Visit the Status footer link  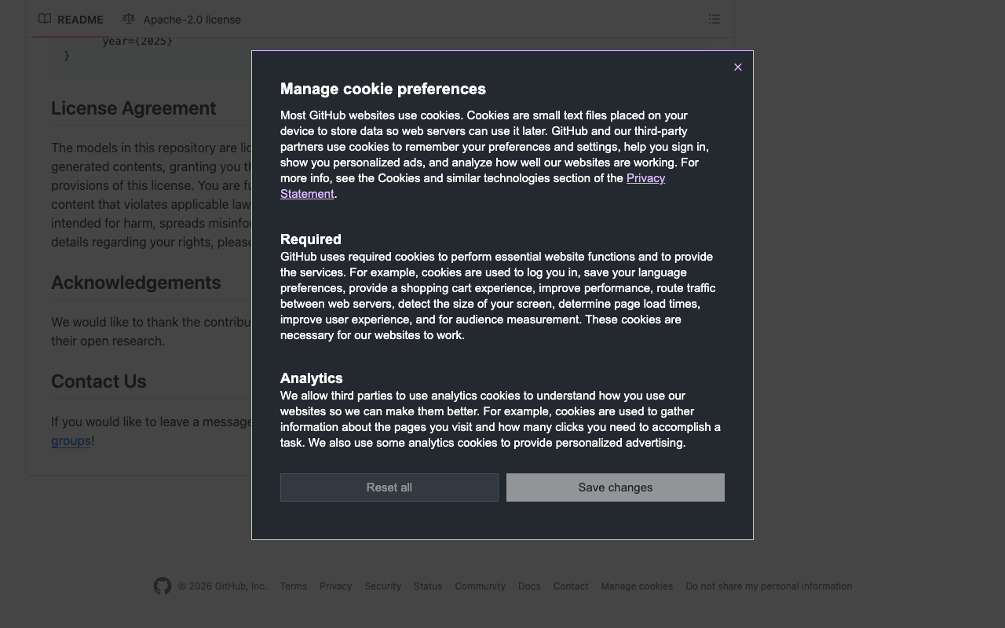[x=428, y=586]
